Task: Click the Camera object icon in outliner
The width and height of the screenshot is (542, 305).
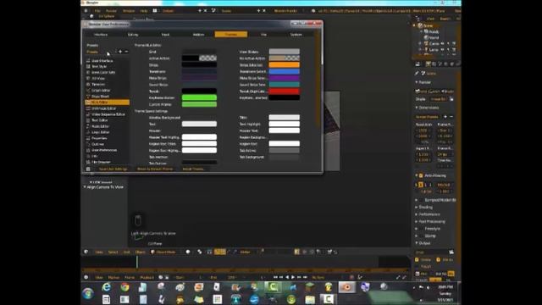Action: (x=426, y=43)
